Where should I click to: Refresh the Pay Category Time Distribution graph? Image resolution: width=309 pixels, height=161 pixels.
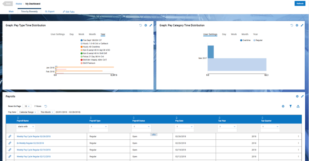[292, 25]
